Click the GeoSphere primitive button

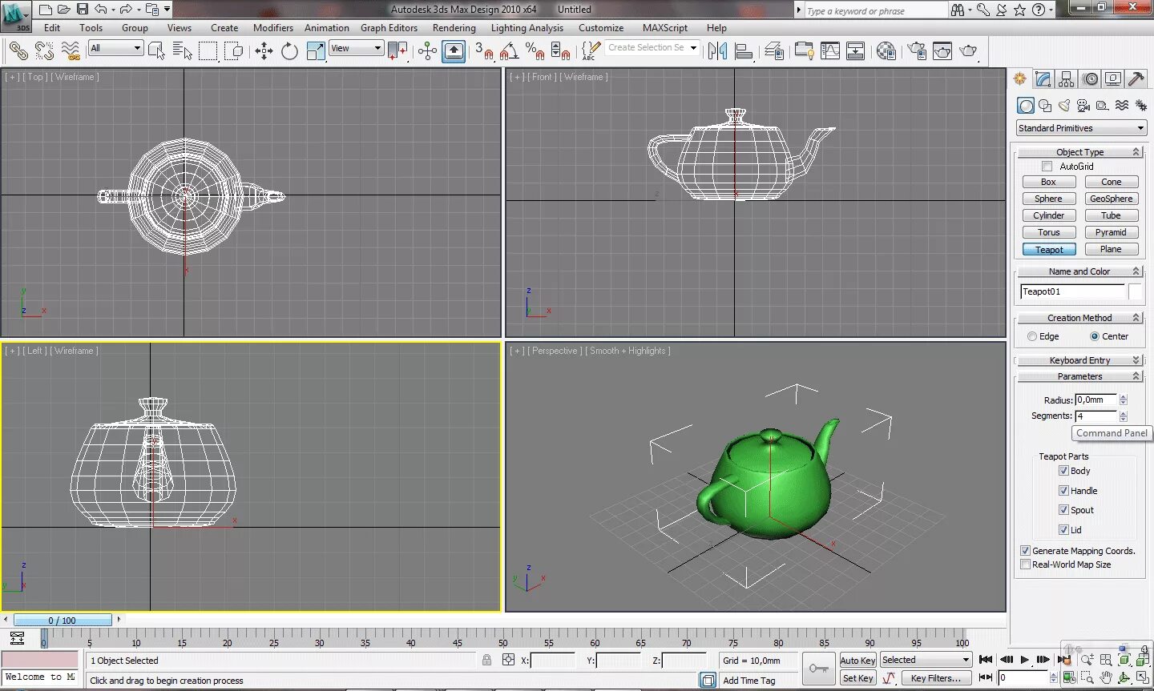(x=1111, y=199)
